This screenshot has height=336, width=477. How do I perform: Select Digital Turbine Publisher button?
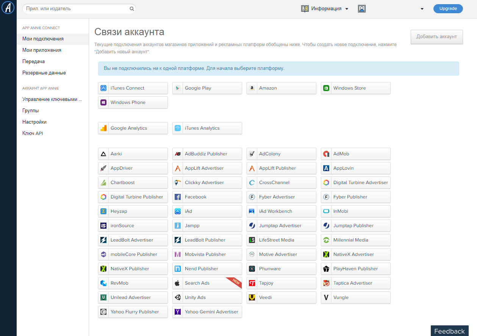(x=133, y=197)
